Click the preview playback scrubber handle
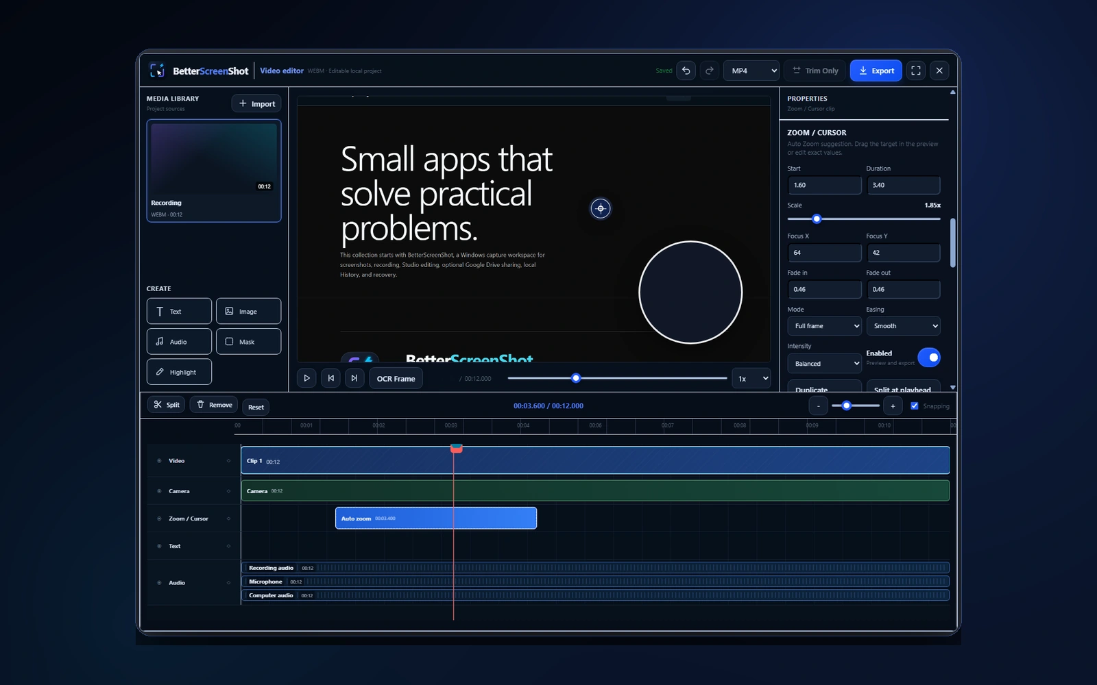This screenshot has width=1097, height=685. point(576,378)
